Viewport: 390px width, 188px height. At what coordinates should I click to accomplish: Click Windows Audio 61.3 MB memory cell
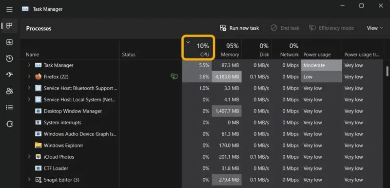pyautogui.click(x=227, y=134)
